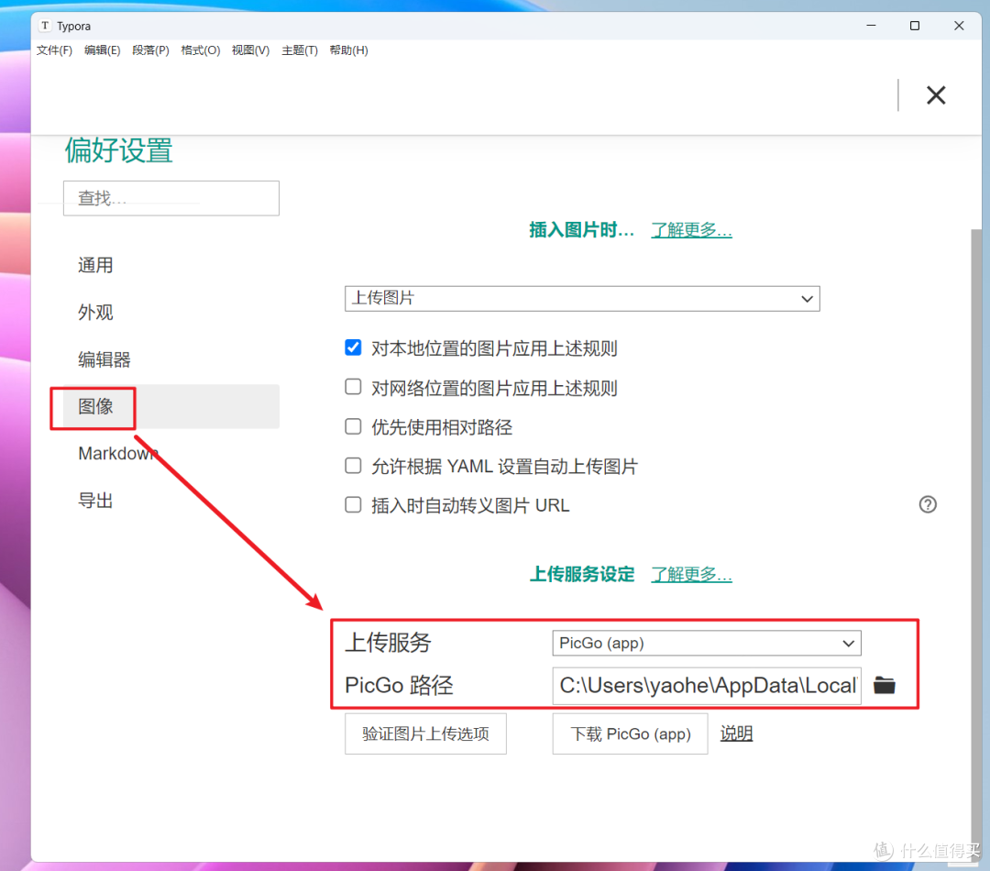Click the PicGo 路径 text field

coord(707,685)
